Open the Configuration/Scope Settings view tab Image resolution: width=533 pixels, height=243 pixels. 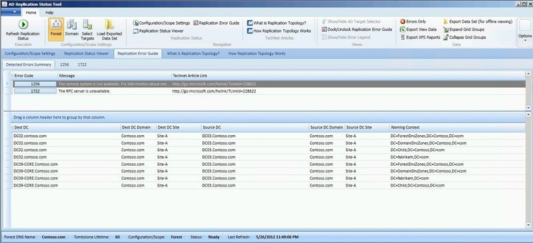[30, 54]
